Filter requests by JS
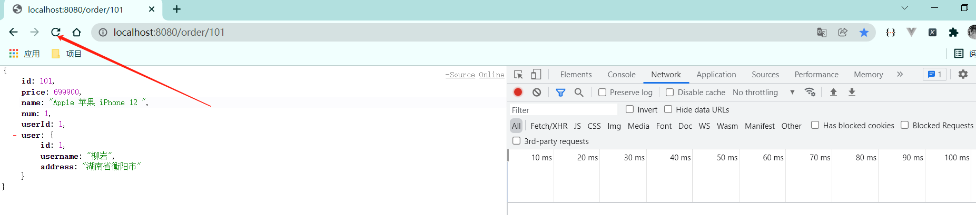976x215 pixels. pos(577,126)
